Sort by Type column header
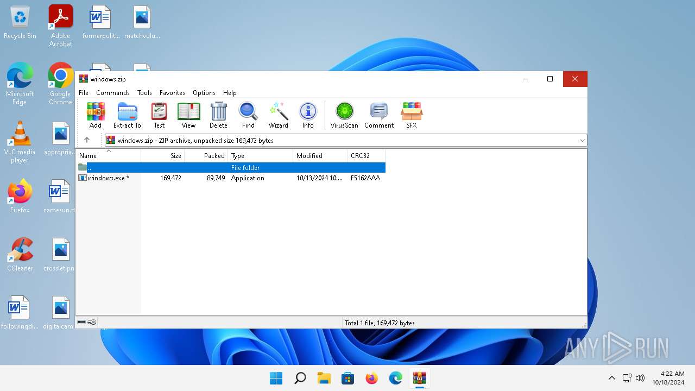 tap(261, 156)
